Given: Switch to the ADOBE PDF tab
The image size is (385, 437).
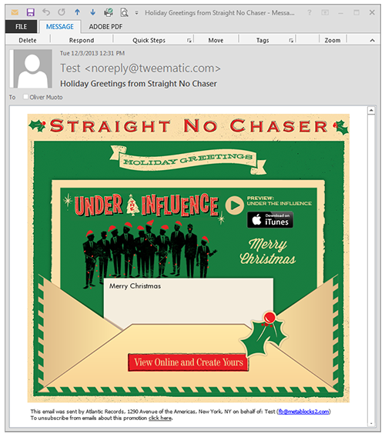Looking at the screenshot, I should [105, 27].
